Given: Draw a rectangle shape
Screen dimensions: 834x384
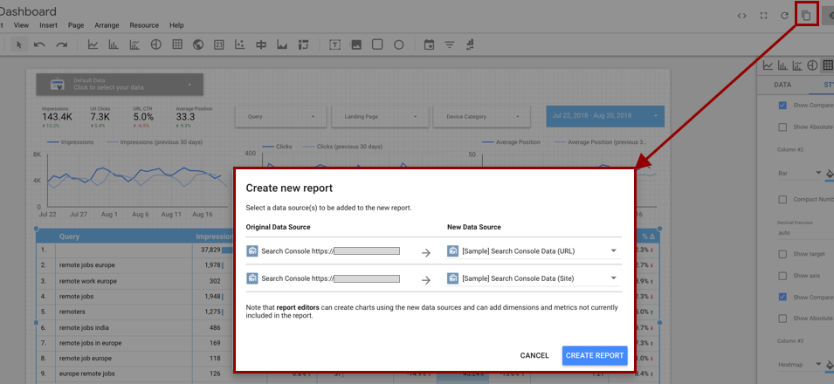Looking at the screenshot, I should pyautogui.click(x=377, y=45).
